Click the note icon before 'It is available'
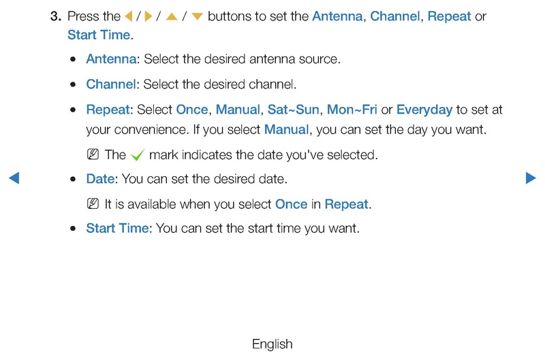This screenshot has height=356, width=545. pos(93,204)
